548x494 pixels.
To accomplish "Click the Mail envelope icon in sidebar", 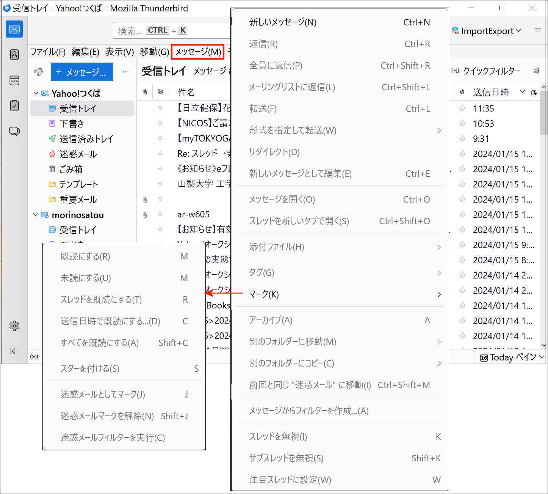I will pyautogui.click(x=14, y=29).
